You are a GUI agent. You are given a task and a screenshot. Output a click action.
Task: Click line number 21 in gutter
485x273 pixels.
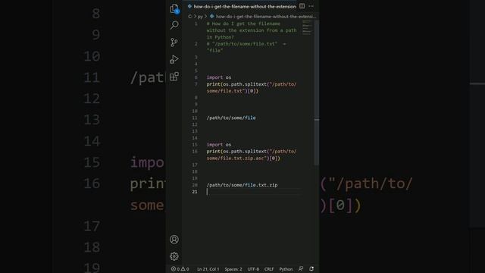(195, 192)
